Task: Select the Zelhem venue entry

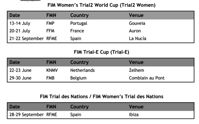Action: pyautogui.click(x=137, y=70)
